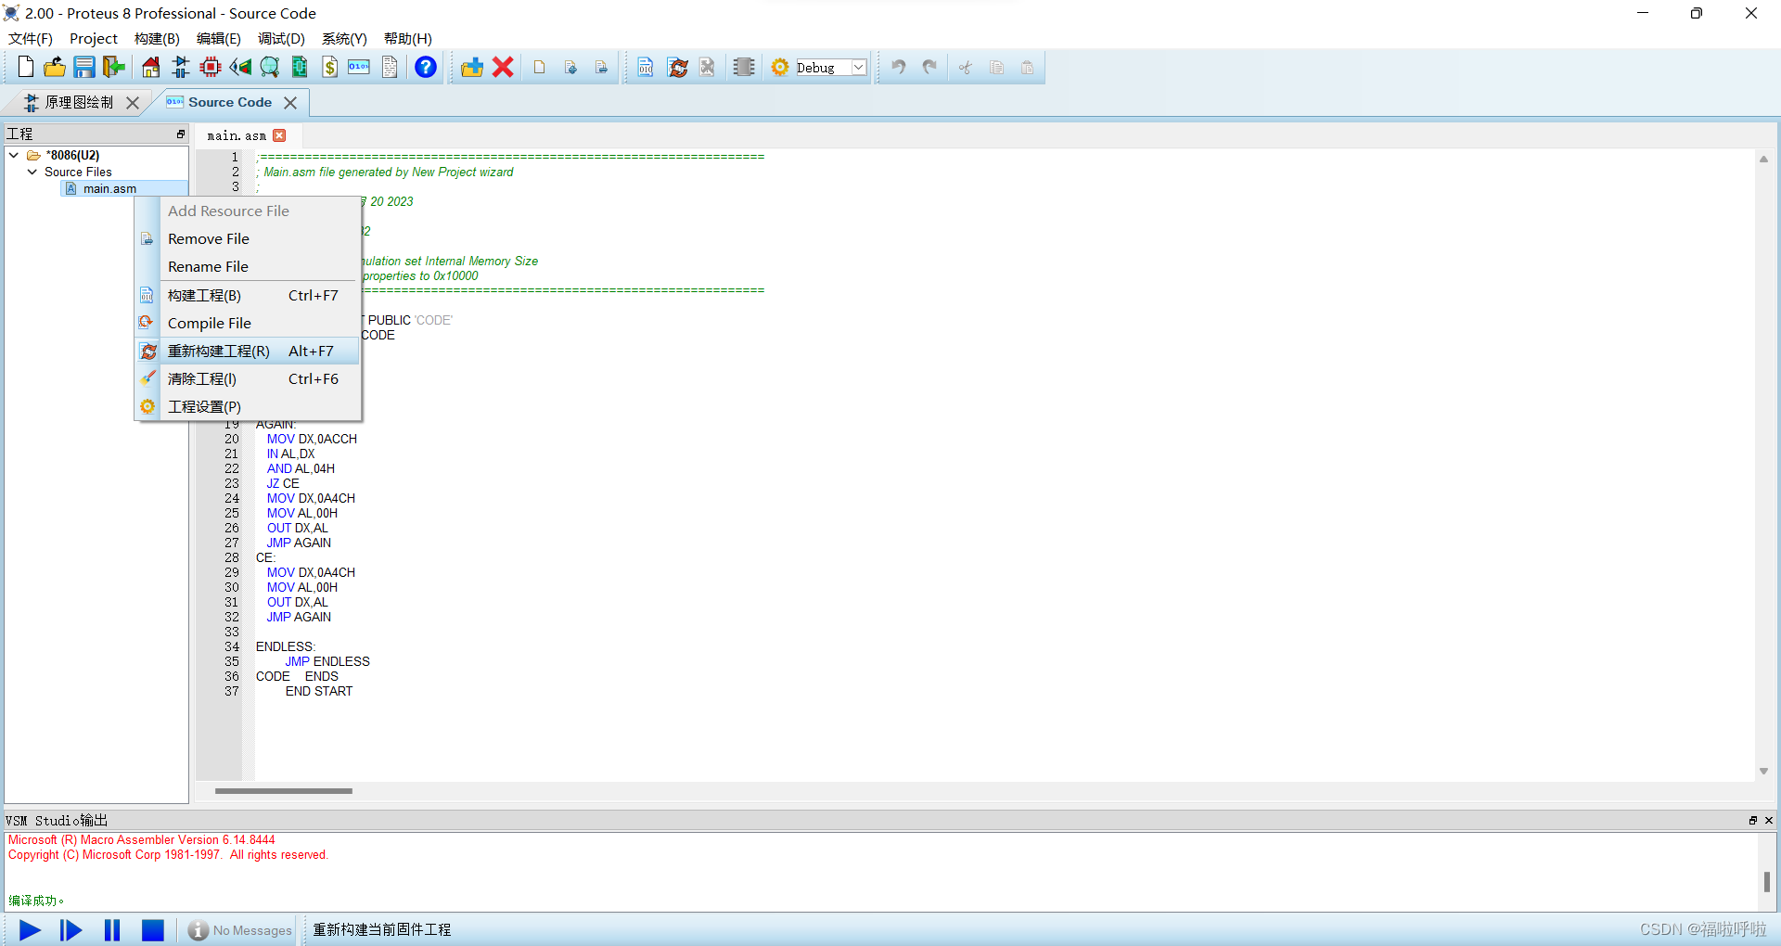Click the No Messages status indicator
This screenshot has width=1781, height=946.
pos(240,930)
